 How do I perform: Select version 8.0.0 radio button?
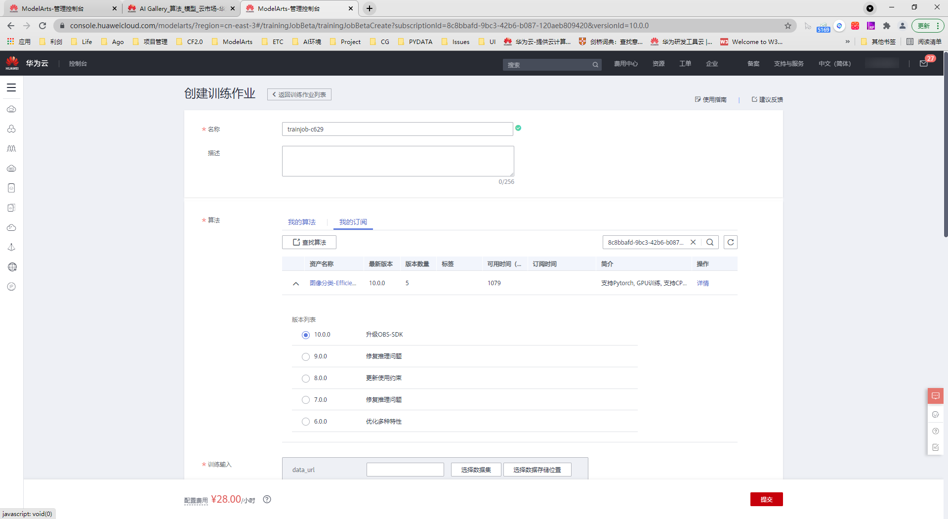(306, 379)
